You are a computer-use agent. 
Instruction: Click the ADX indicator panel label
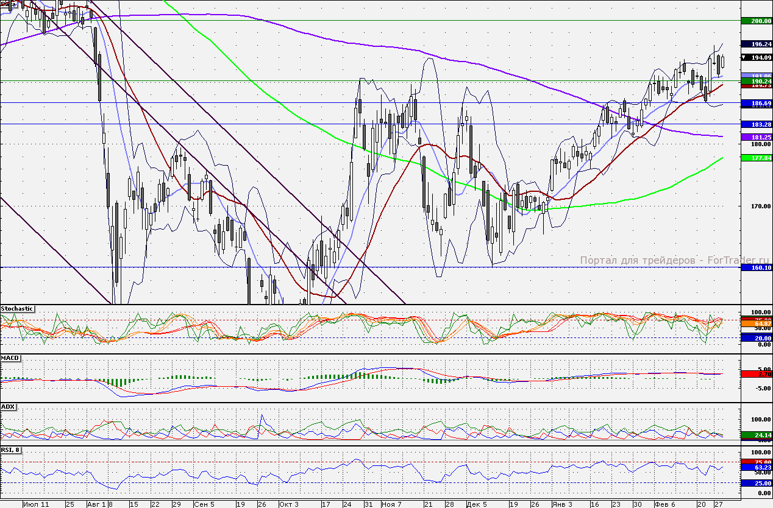coord(9,406)
